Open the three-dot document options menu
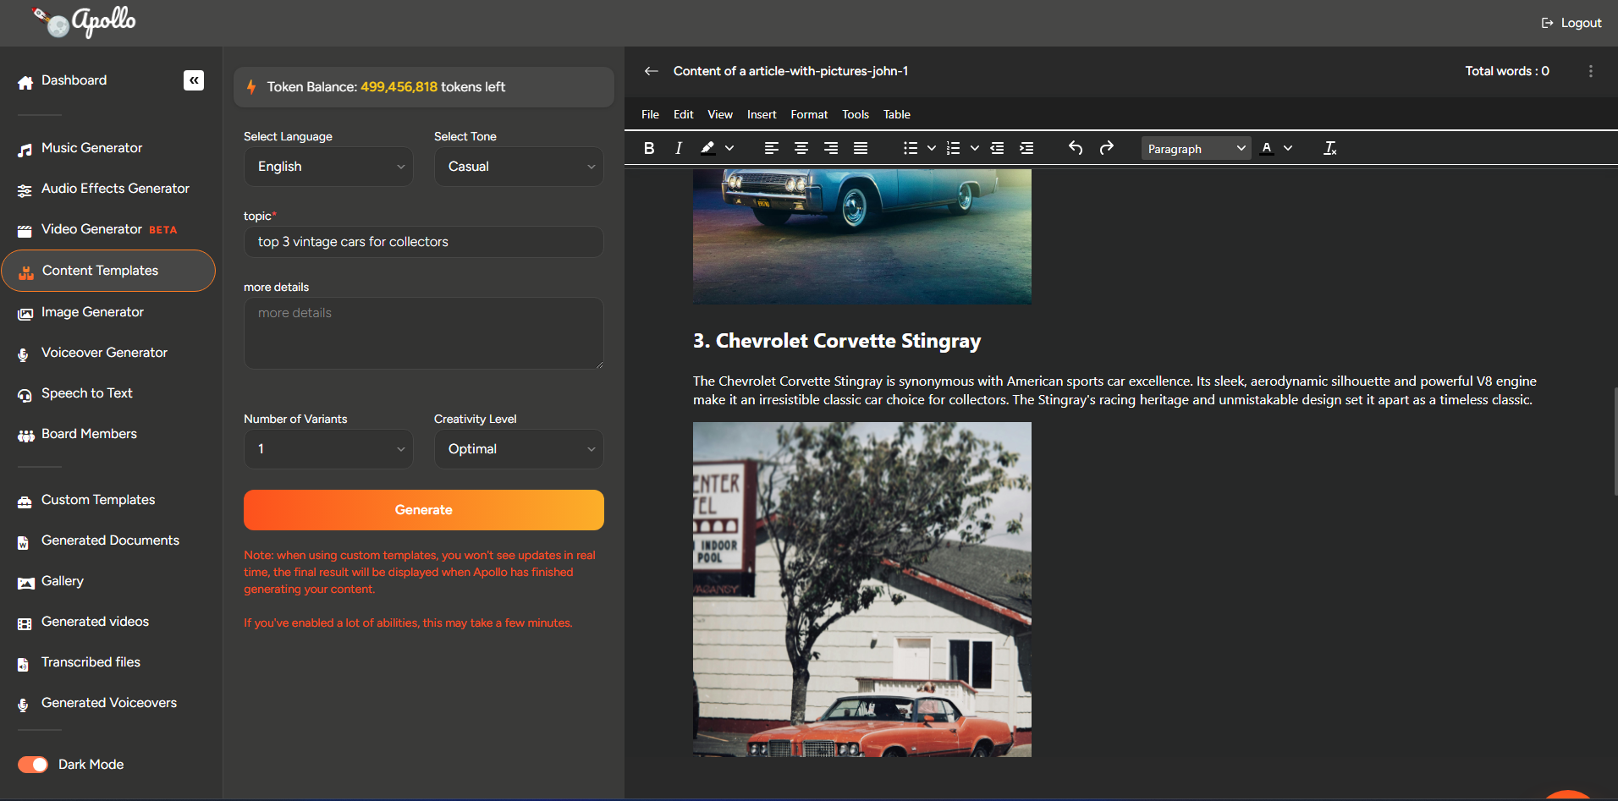1618x801 pixels. point(1591,71)
